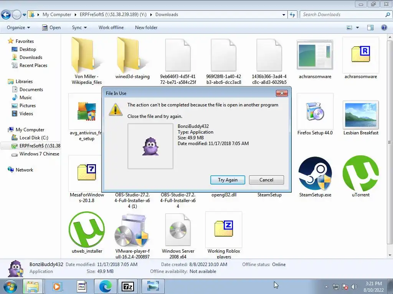
Task: Click the BonziBuddy preview image in the dialog
Action: [150, 146]
